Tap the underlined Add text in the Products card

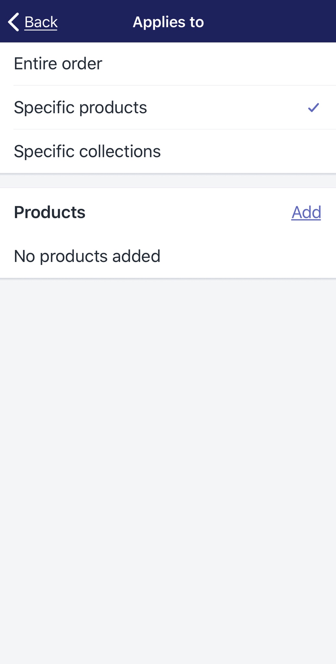click(306, 212)
